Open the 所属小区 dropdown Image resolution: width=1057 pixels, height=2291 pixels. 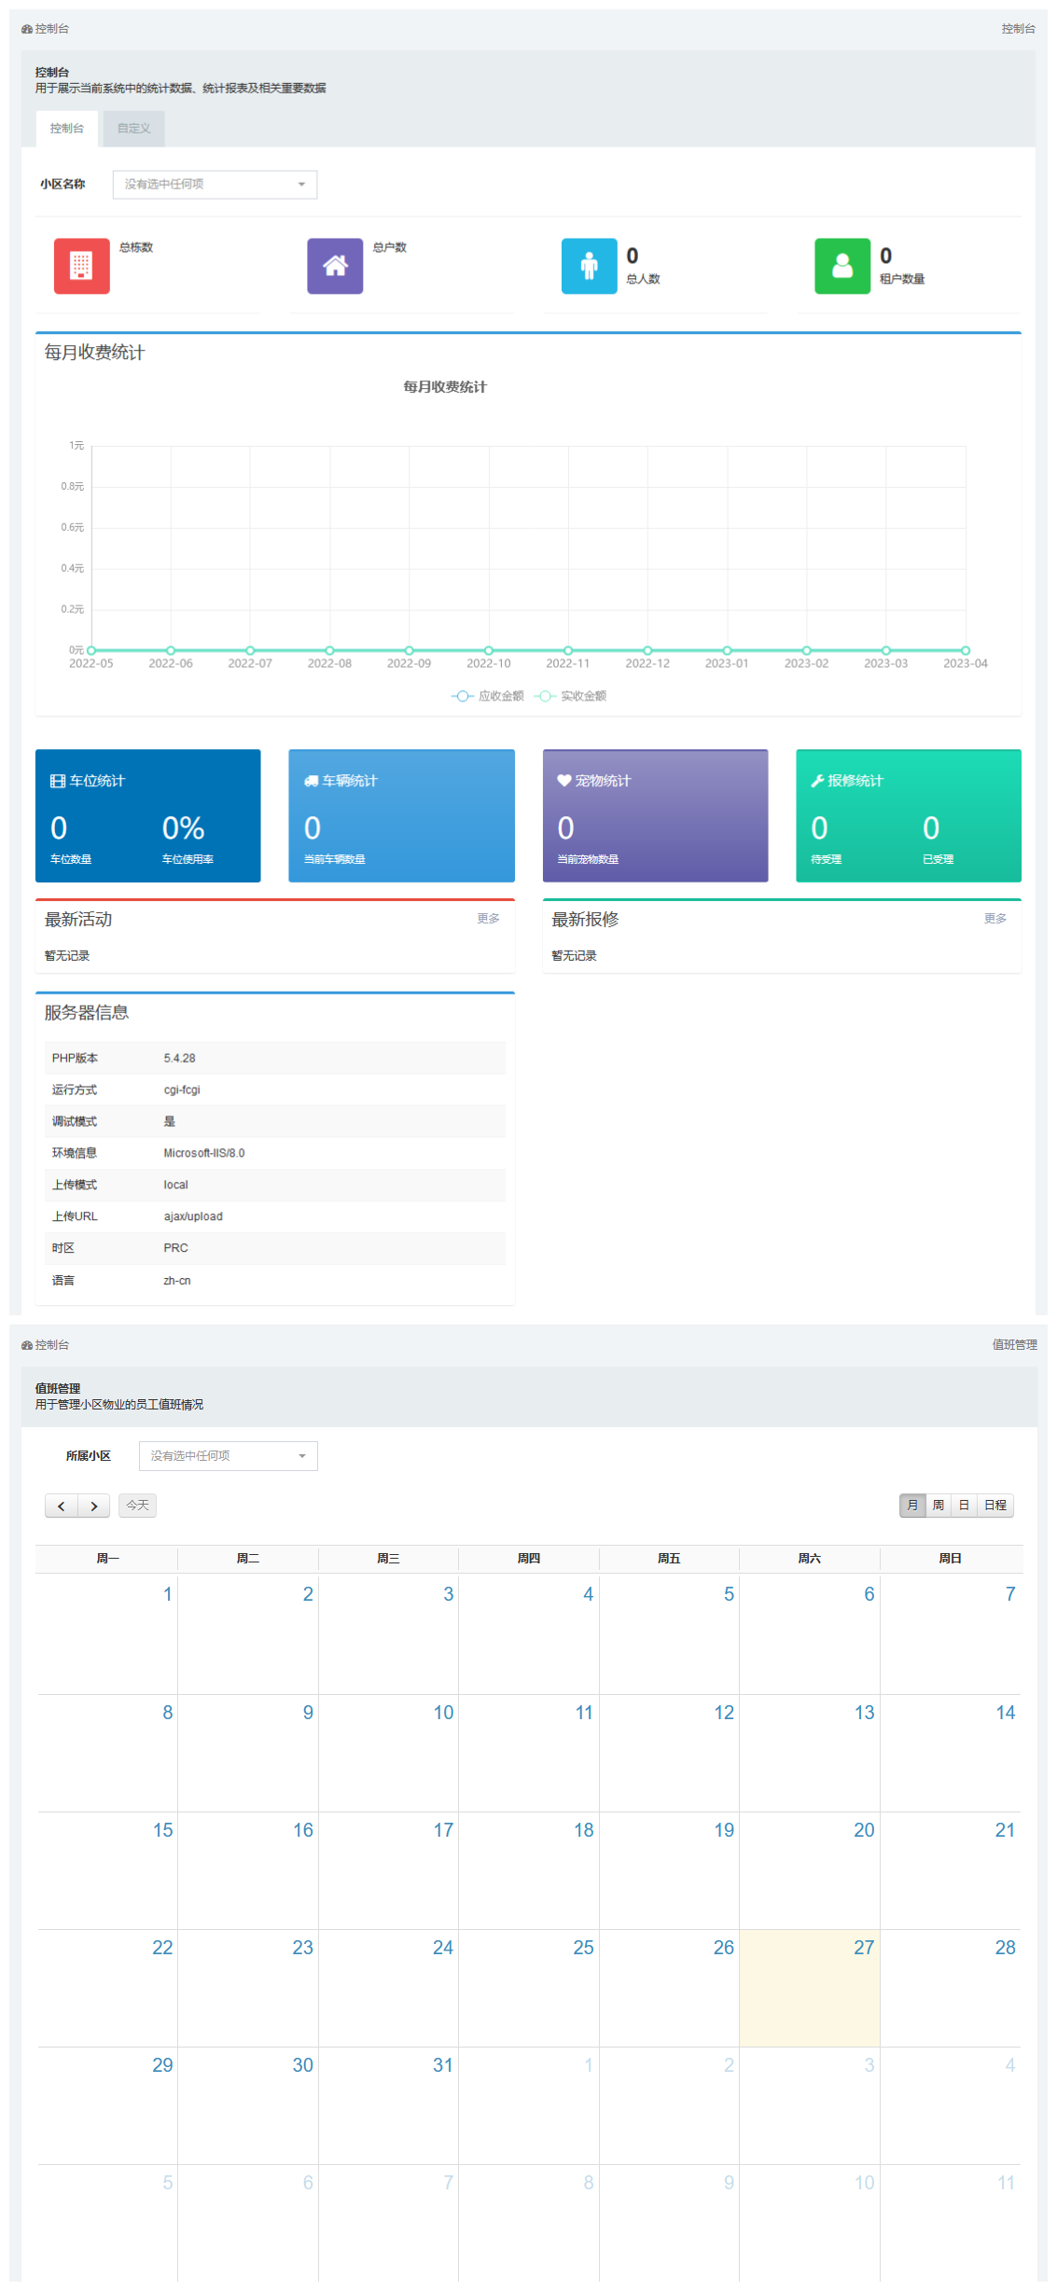[228, 1456]
